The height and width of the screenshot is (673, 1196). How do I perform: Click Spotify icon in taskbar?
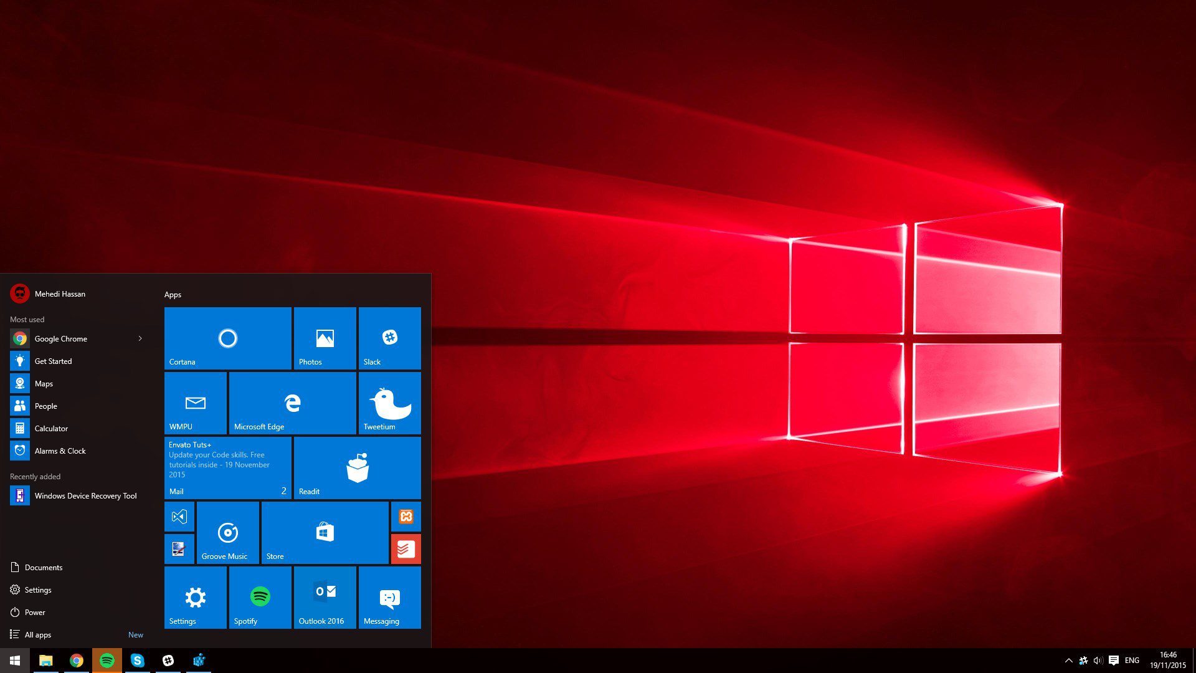(x=106, y=660)
